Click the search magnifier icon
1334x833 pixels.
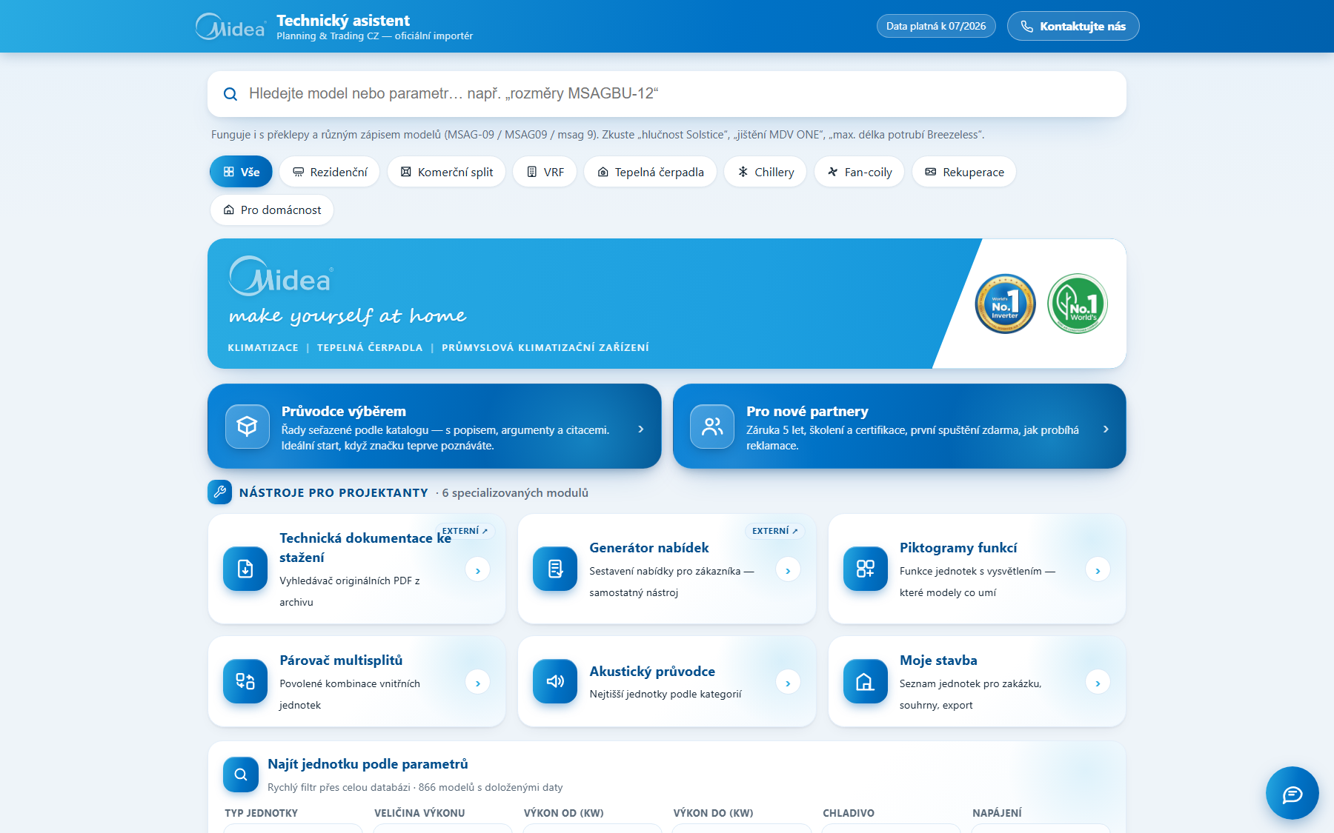tap(230, 94)
